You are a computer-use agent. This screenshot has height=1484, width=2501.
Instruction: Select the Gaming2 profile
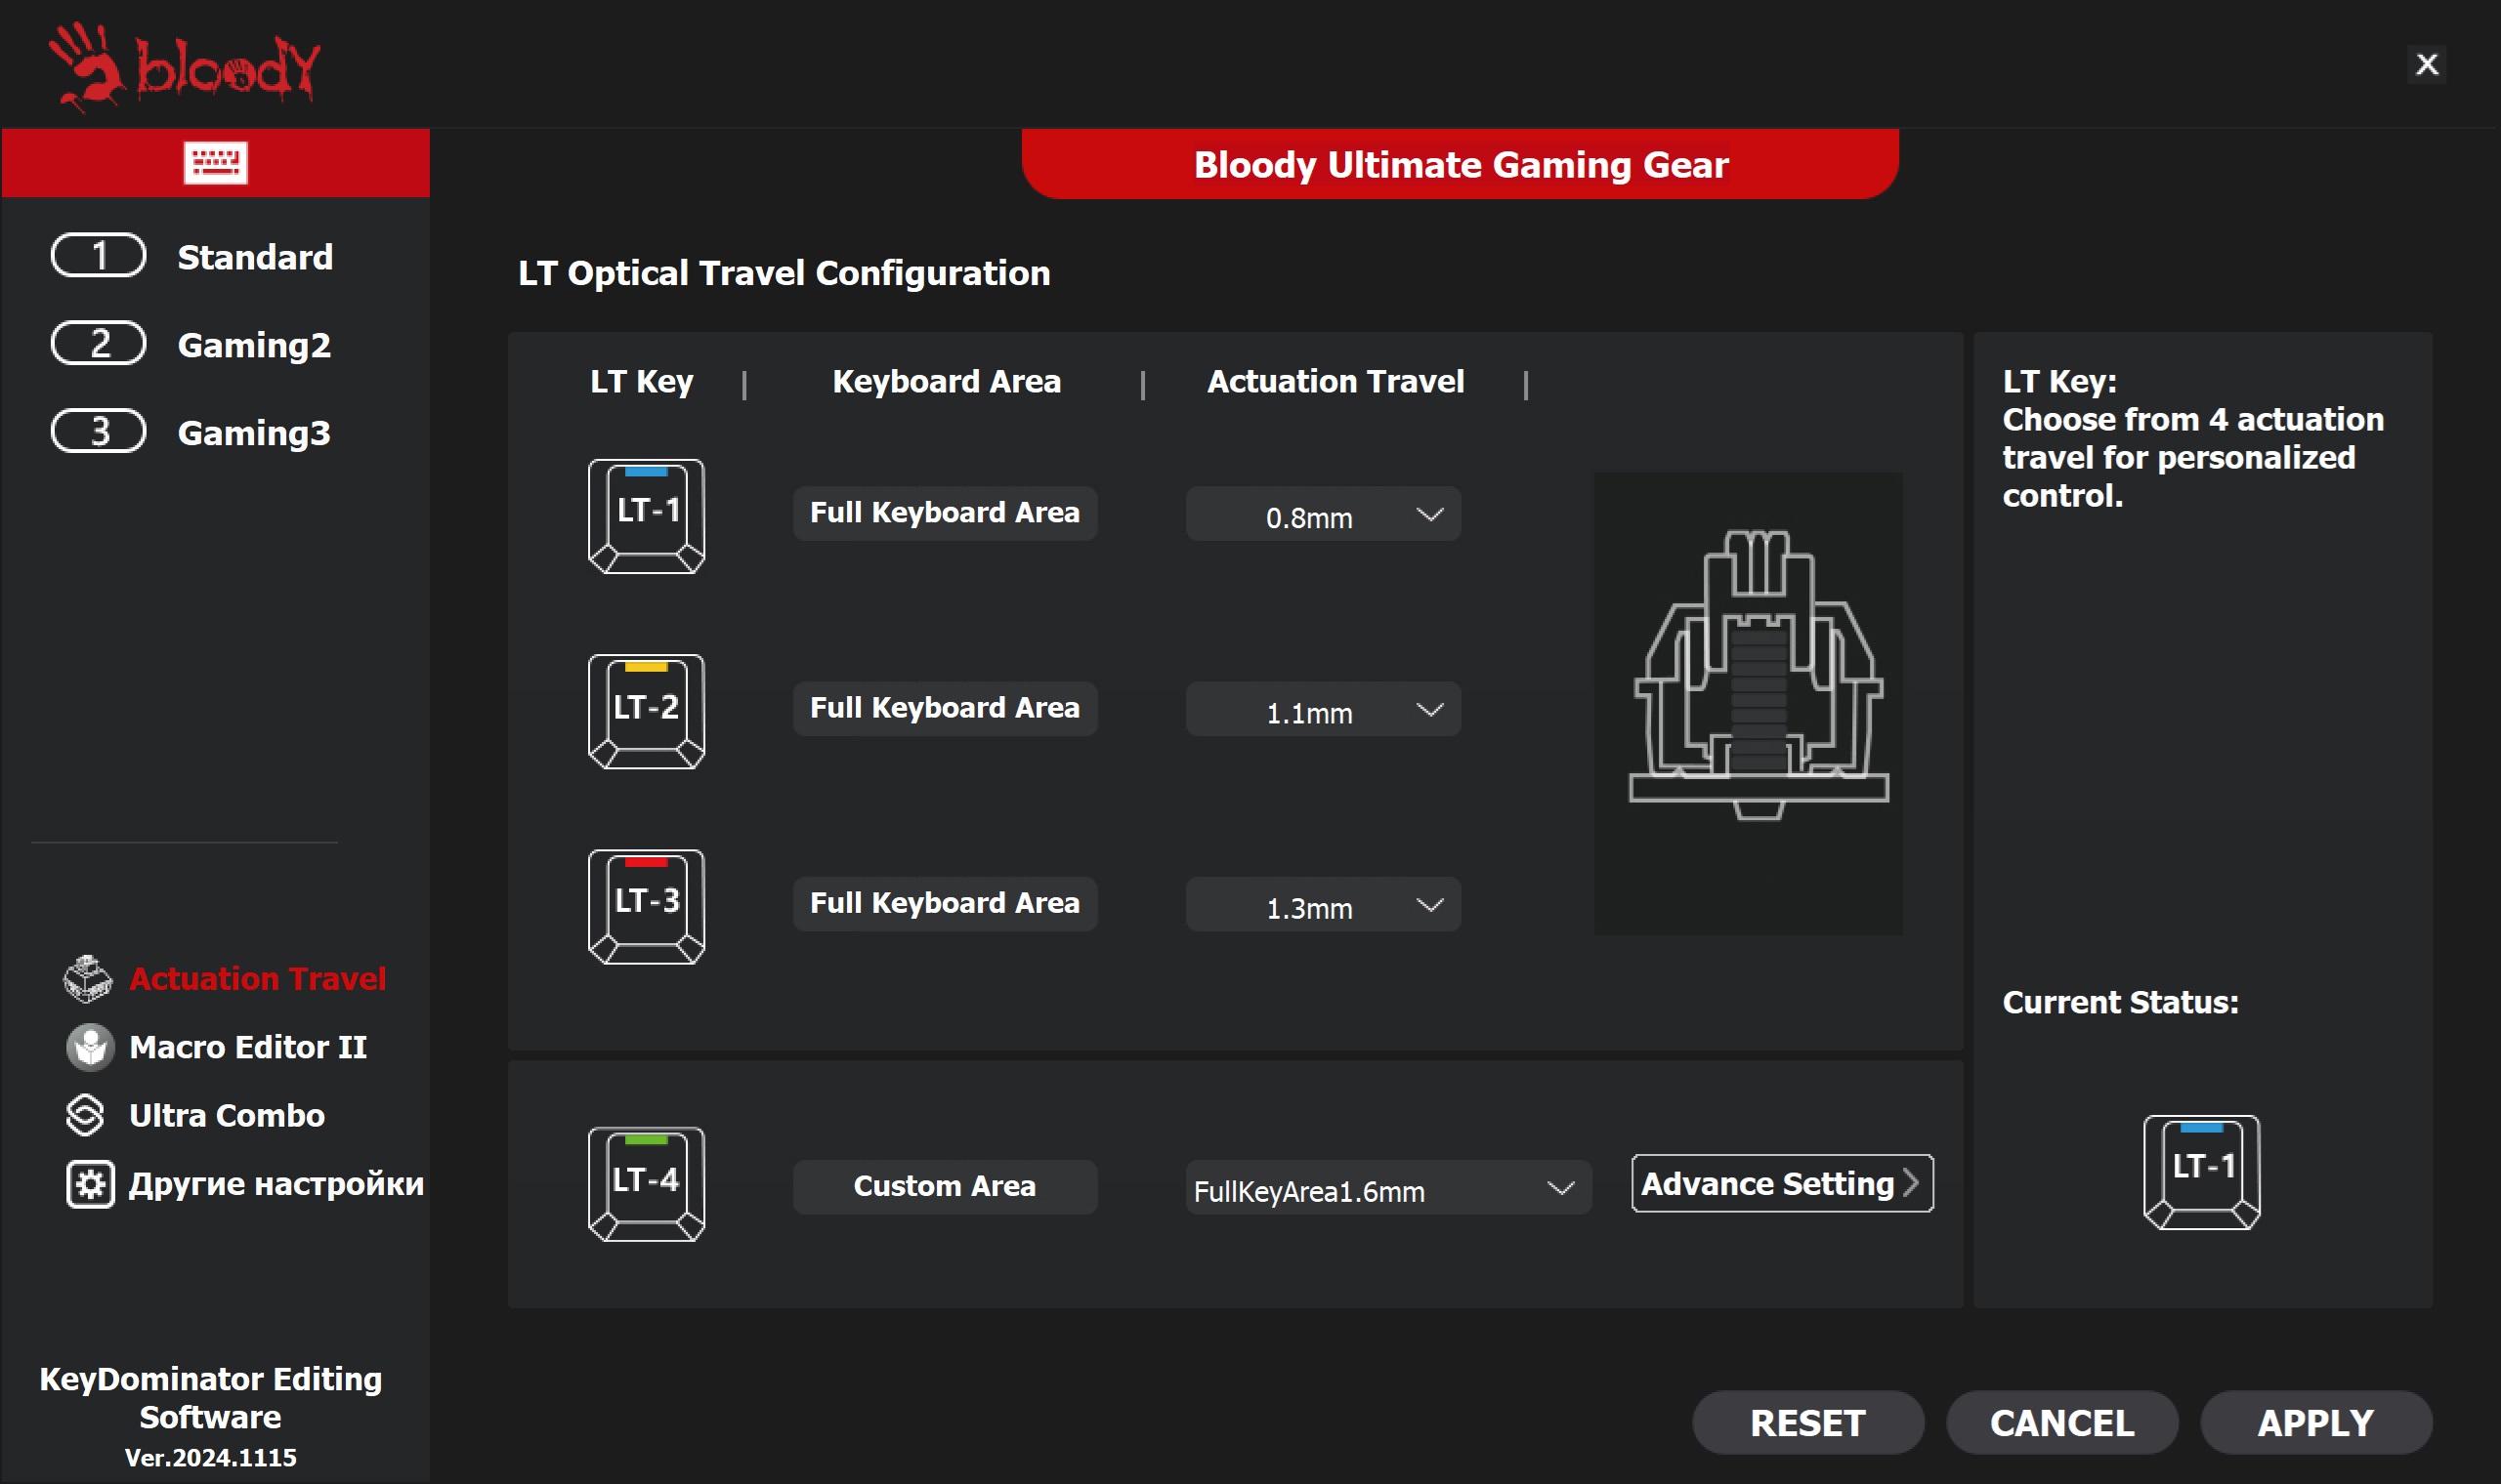192,345
